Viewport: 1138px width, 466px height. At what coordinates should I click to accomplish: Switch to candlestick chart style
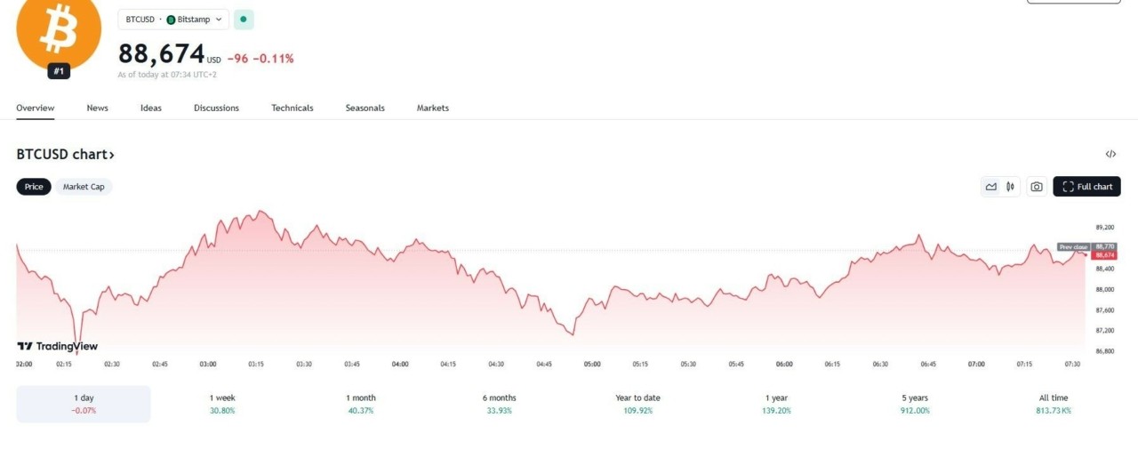click(1011, 187)
